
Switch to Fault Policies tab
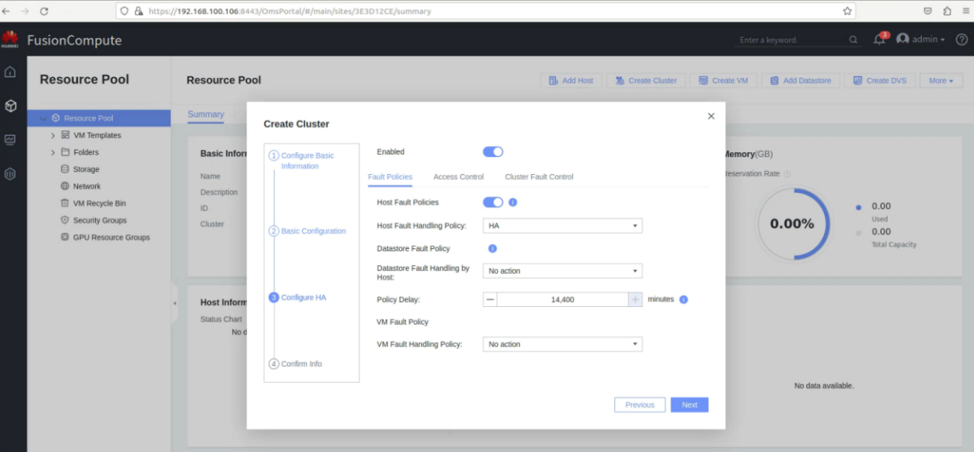tap(390, 176)
